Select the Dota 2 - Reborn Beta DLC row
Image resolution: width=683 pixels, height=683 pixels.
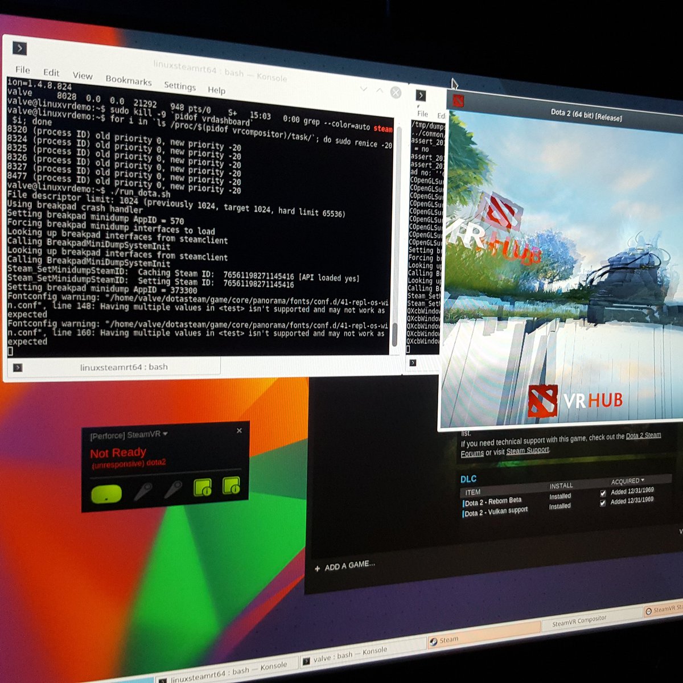pos(558,497)
